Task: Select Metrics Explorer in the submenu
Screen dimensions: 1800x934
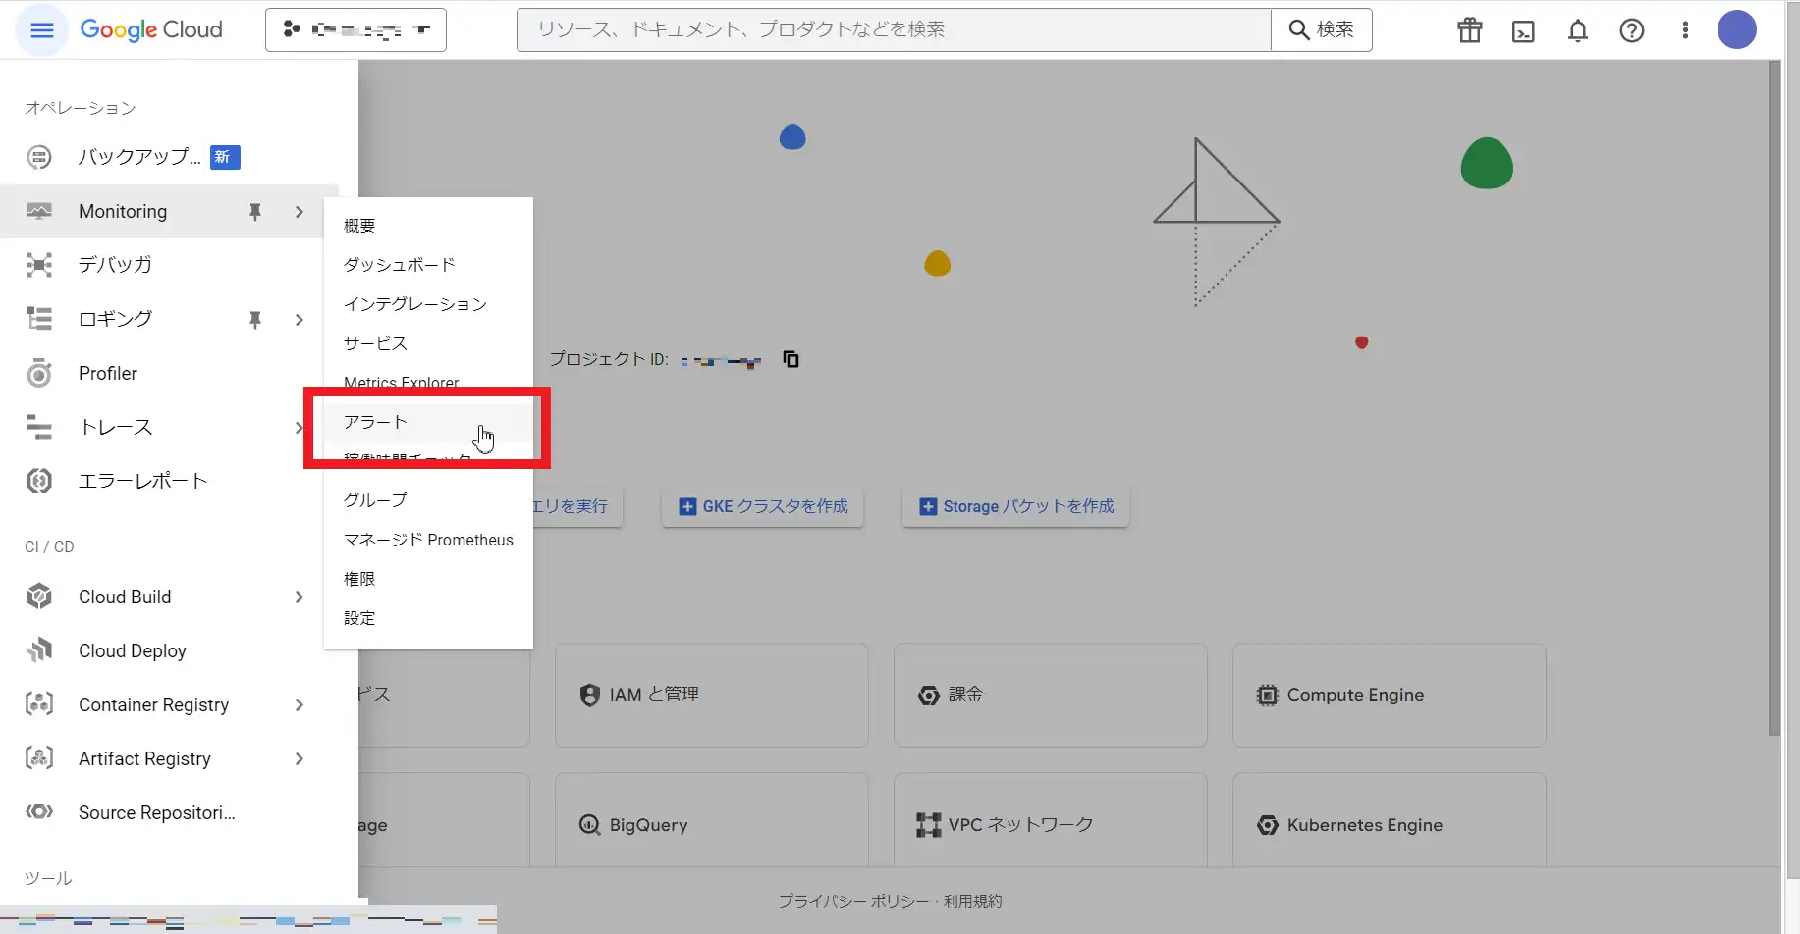Action: pos(428,381)
